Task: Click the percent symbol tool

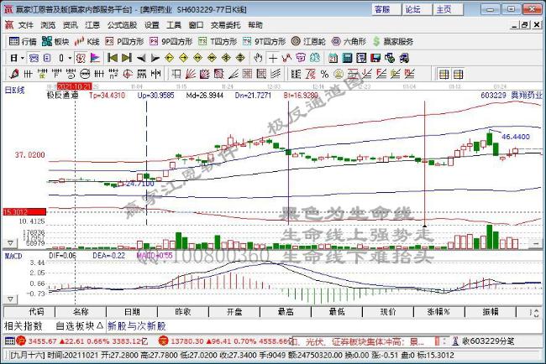Action: (324, 74)
